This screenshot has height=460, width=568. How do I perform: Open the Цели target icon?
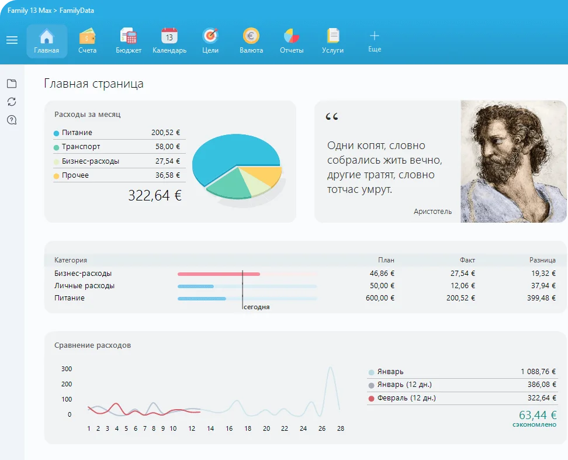[210, 37]
